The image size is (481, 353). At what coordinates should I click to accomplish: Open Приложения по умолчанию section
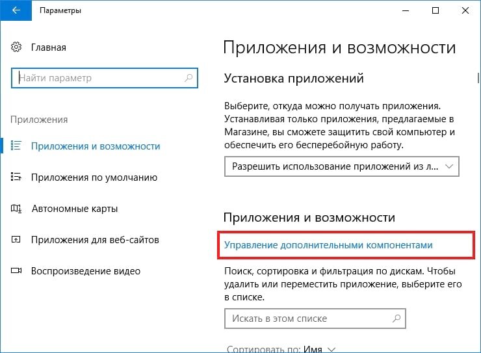tap(94, 177)
